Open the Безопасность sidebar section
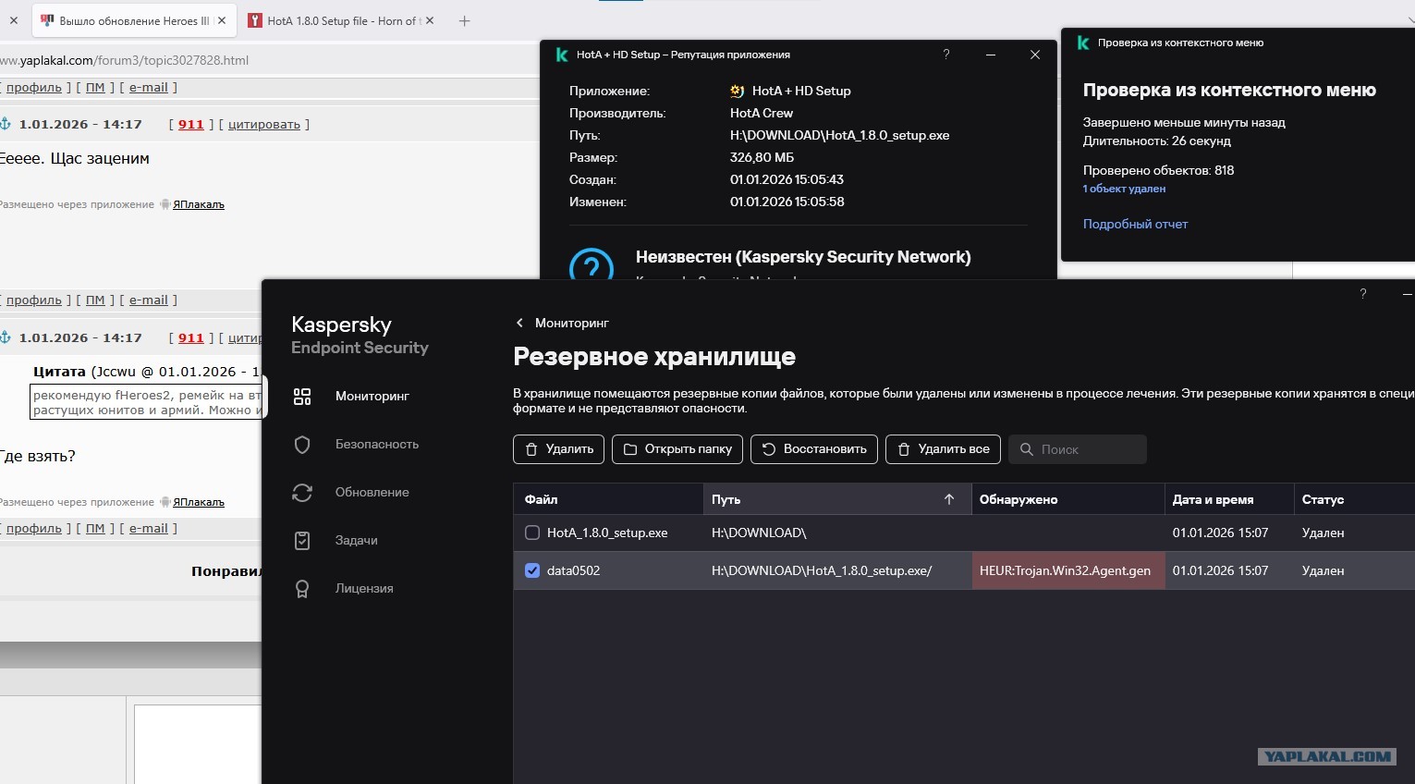Image resolution: width=1415 pixels, height=784 pixels. tap(376, 444)
